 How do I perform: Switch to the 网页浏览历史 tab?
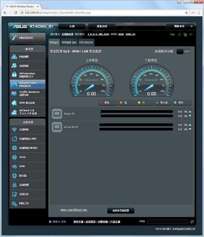(x=86, y=42)
